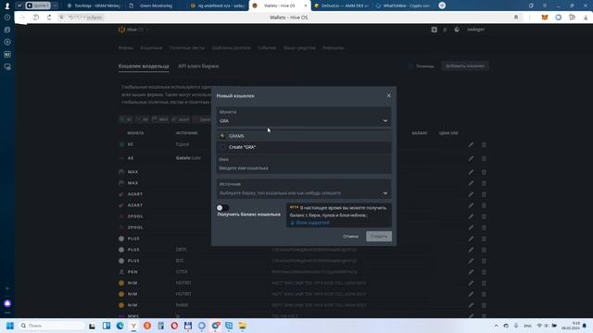The width and height of the screenshot is (593, 333).
Task: Edit the SC wallet with pencil icon
Action: coord(471,144)
